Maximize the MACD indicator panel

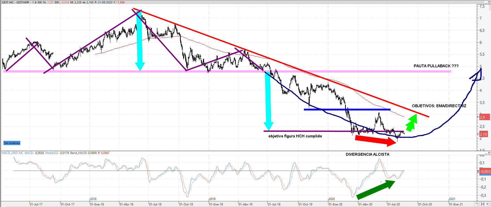[489, 153]
